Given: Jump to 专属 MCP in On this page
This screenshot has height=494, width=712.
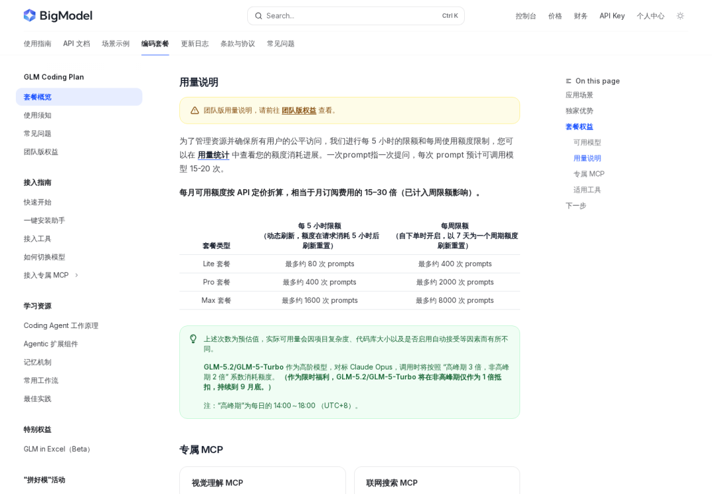Looking at the screenshot, I should 589,174.
